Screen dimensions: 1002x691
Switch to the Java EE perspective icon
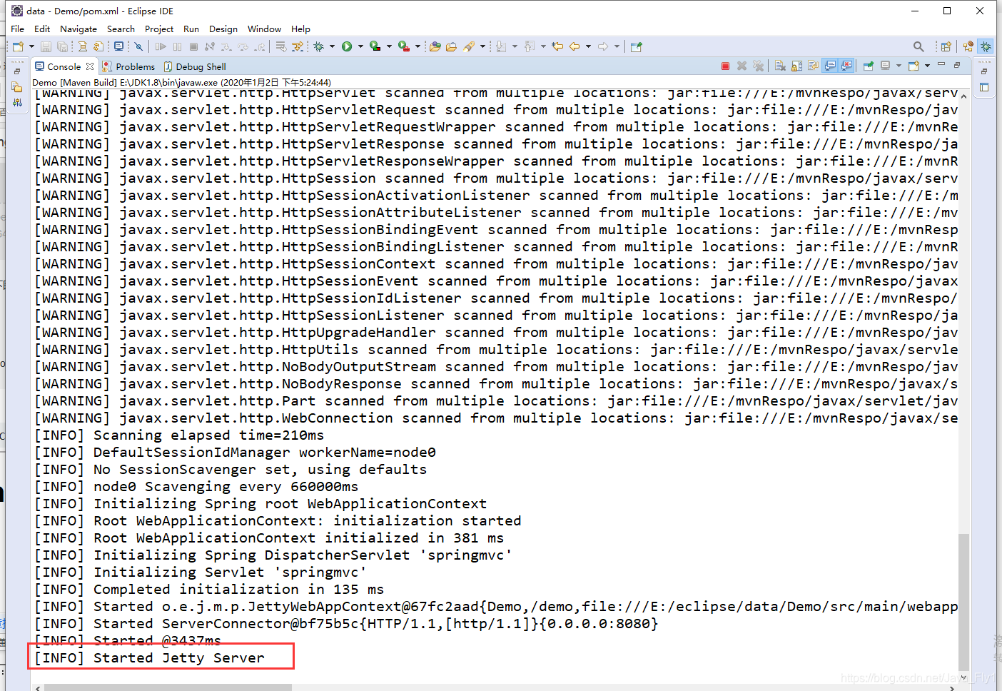(968, 46)
